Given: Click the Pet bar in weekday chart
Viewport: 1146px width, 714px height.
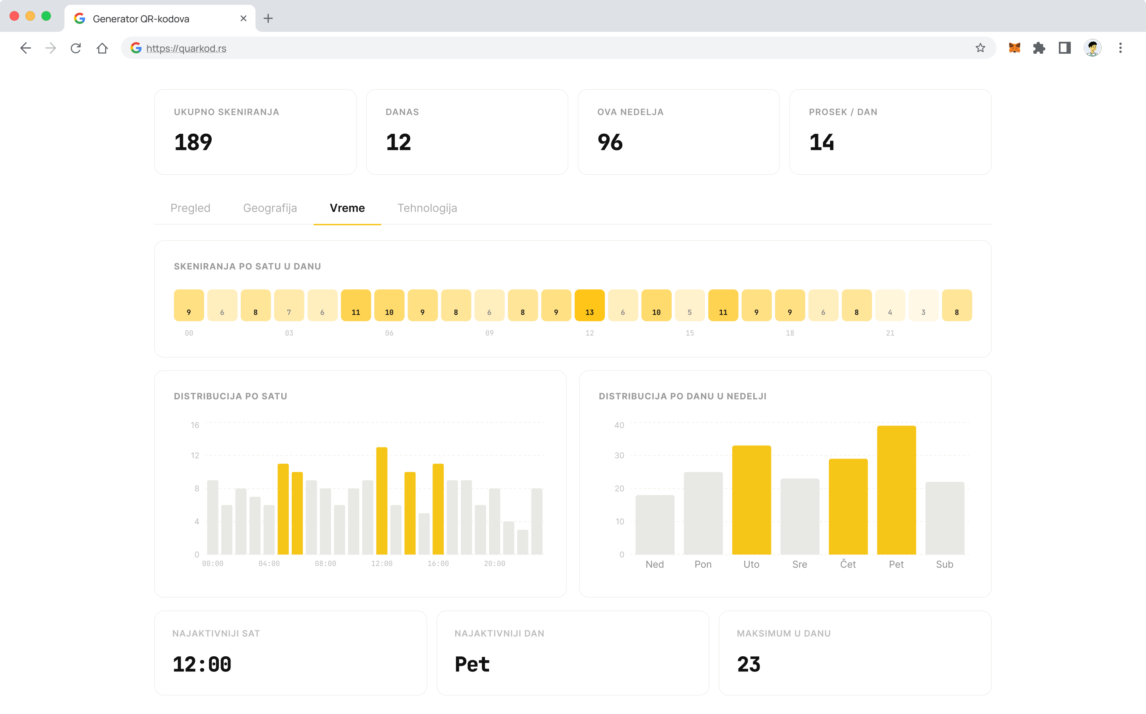Looking at the screenshot, I should 897,490.
